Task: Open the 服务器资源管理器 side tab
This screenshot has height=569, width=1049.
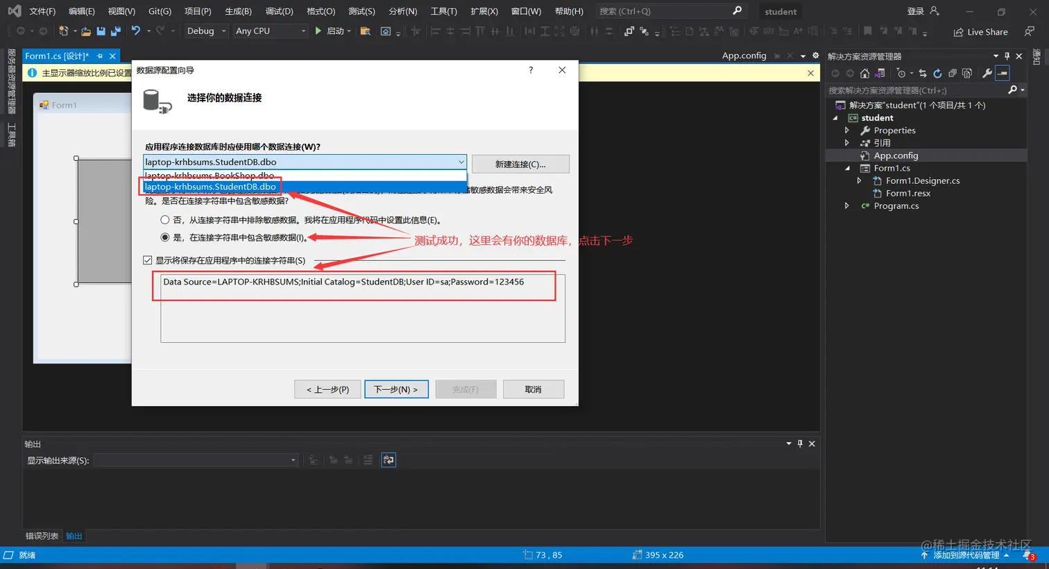Action: coord(11,80)
